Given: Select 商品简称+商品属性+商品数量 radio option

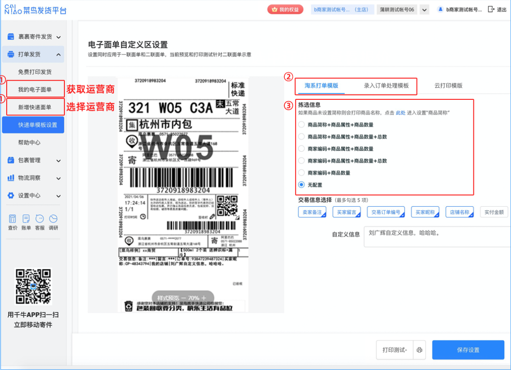Looking at the screenshot, I should click(301, 124).
